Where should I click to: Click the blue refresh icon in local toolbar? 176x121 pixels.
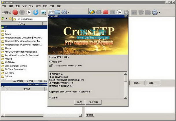pos(36,12)
